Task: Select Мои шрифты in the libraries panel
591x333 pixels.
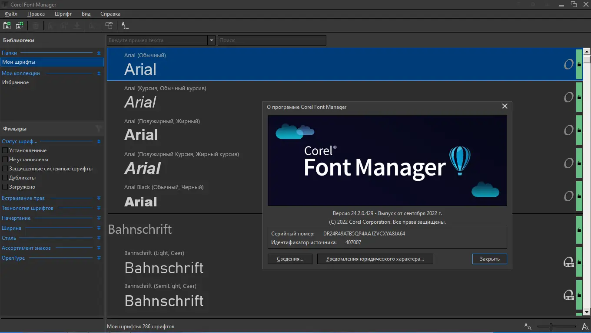Action: pos(52,62)
